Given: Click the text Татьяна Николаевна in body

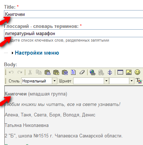Looking at the screenshot, I should (x=27, y=125).
